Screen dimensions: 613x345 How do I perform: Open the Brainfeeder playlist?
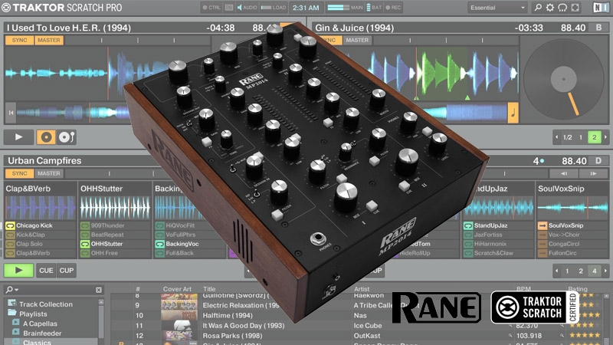tap(42, 333)
